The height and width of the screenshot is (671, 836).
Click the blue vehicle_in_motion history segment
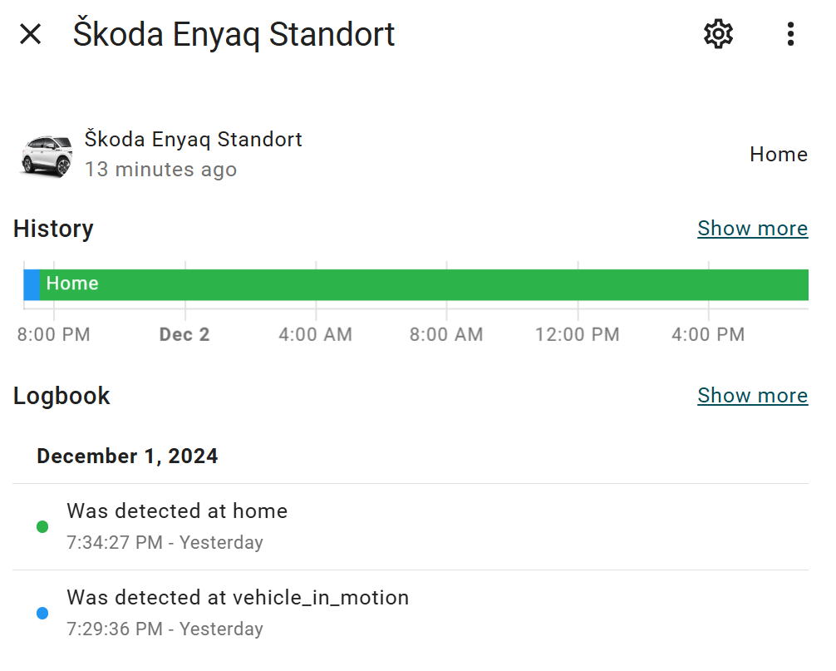coord(32,284)
